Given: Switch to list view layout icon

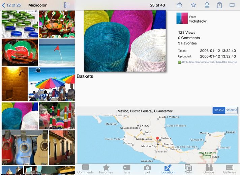Looking at the screenshot, I should 67,5.
